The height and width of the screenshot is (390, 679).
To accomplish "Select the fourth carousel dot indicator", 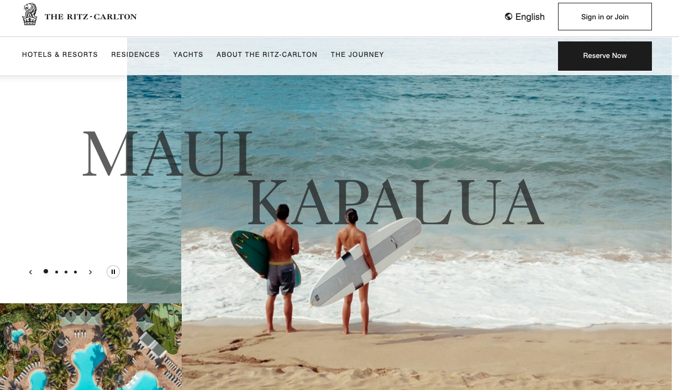I will click(x=75, y=272).
